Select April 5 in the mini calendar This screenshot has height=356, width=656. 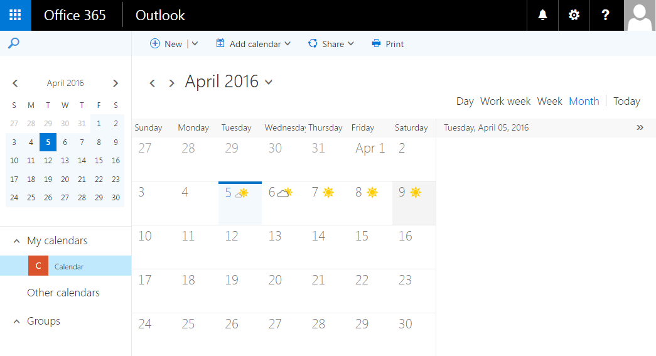48,143
